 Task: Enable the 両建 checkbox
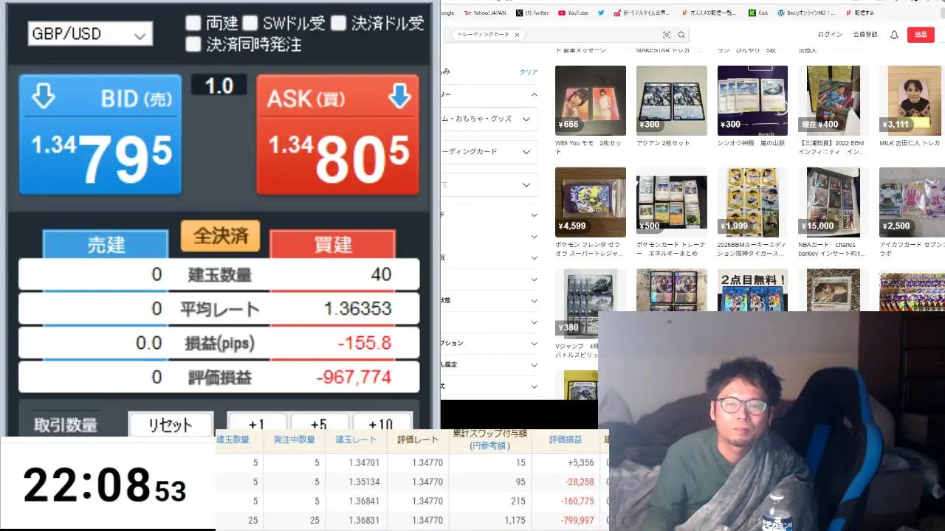pyautogui.click(x=193, y=23)
